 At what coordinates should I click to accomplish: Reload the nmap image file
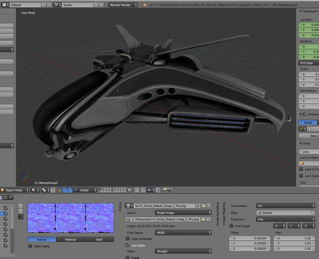pos(209,219)
